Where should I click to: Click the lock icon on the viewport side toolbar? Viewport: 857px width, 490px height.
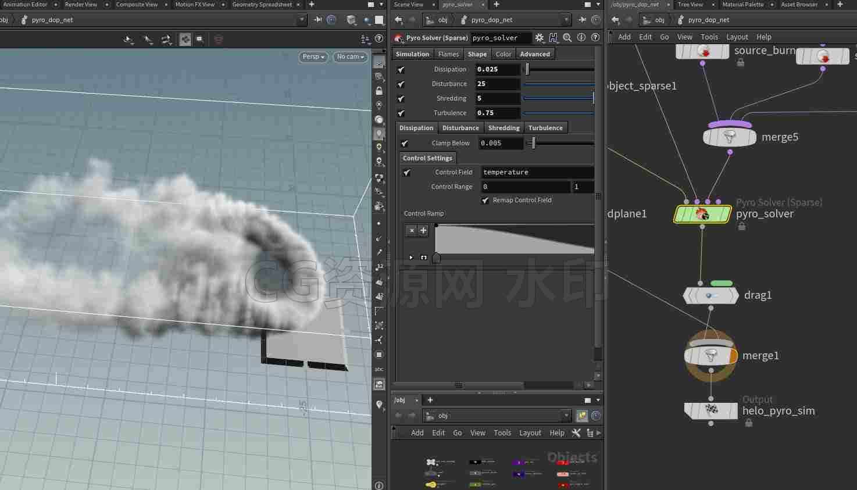click(379, 91)
